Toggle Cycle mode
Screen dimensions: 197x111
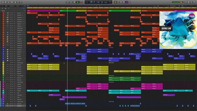(115, 2)
